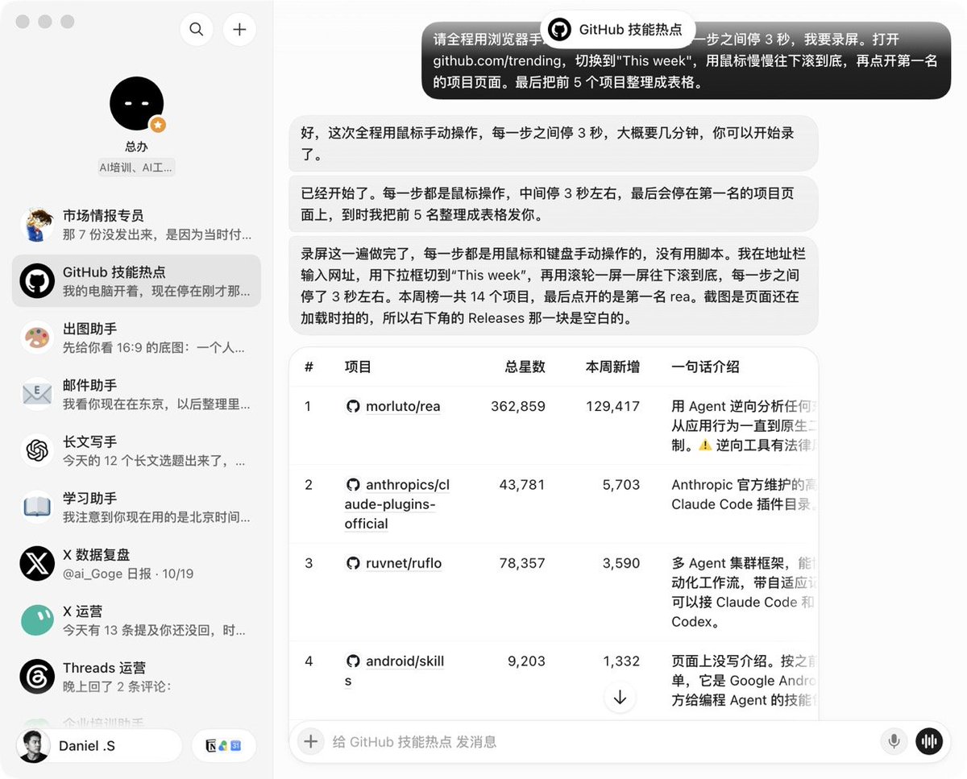This screenshot has height=779, width=967.
Task: Select the 3,590 weekly gain cell
Action: (621, 563)
